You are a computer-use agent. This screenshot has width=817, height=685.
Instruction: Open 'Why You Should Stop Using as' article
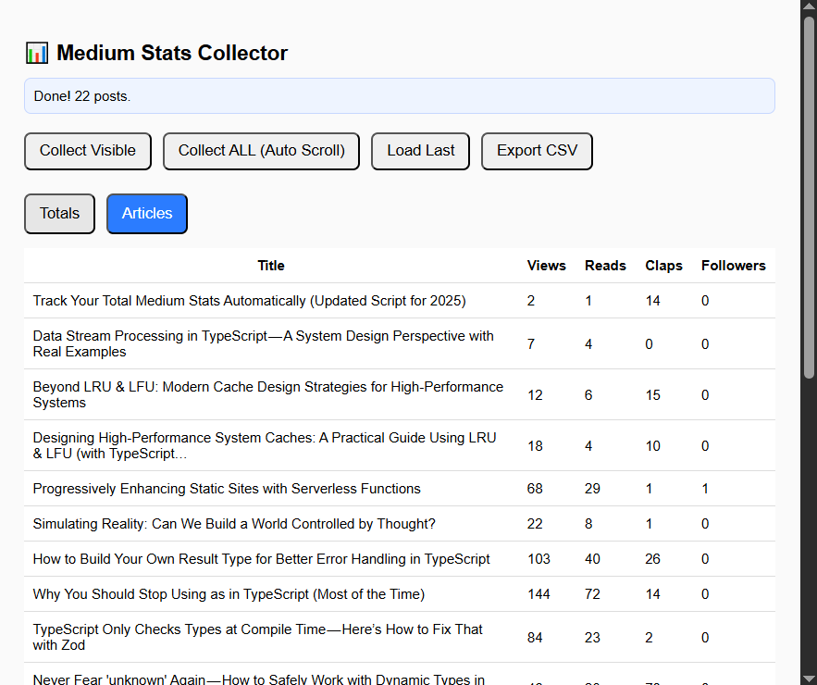(229, 594)
